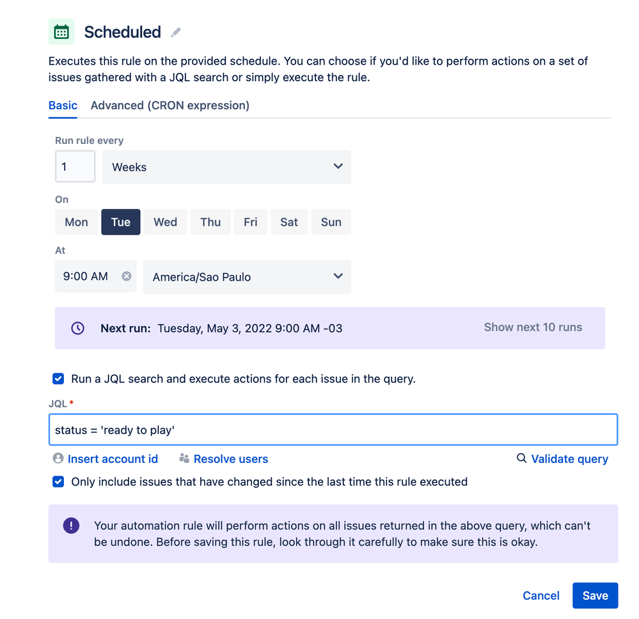Click the Cancel link
The image size is (639, 619).
(540, 595)
